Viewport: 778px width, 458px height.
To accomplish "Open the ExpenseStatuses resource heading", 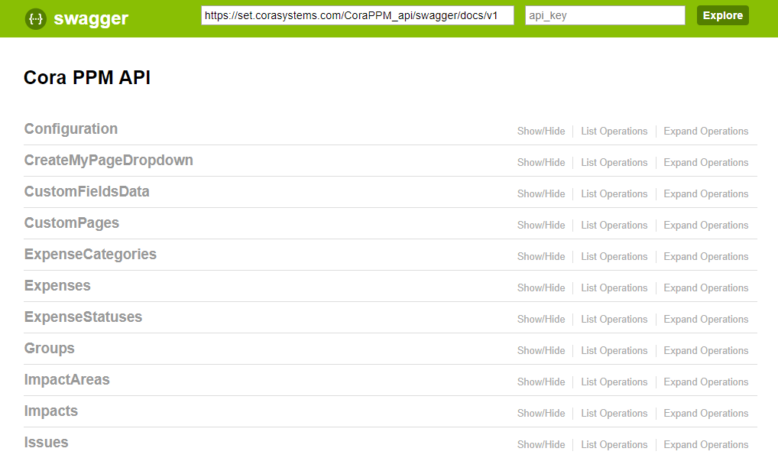I will click(83, 317).
